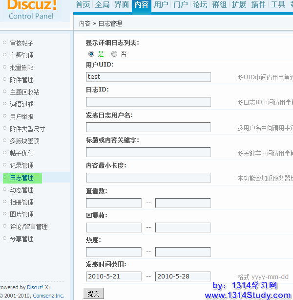Click the start date field 2010-5-21
This screenshot has height=300, width=293.
[113, 277]
